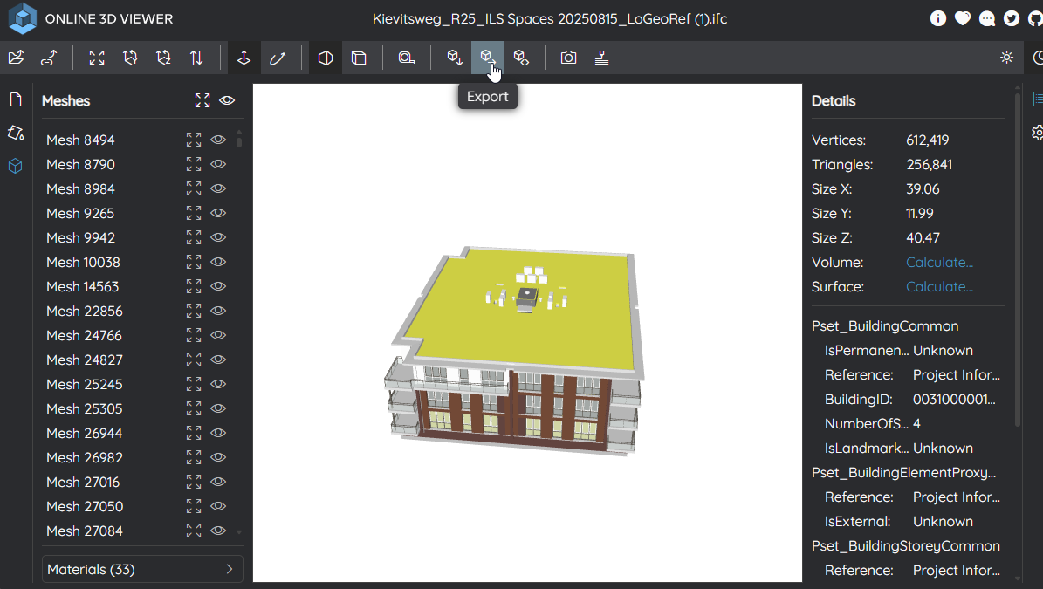The height and width of the screenshot is (589, 1043).
Task: Click the Open model from device icon
Action: pyautogui.click(x=16, y=58)
